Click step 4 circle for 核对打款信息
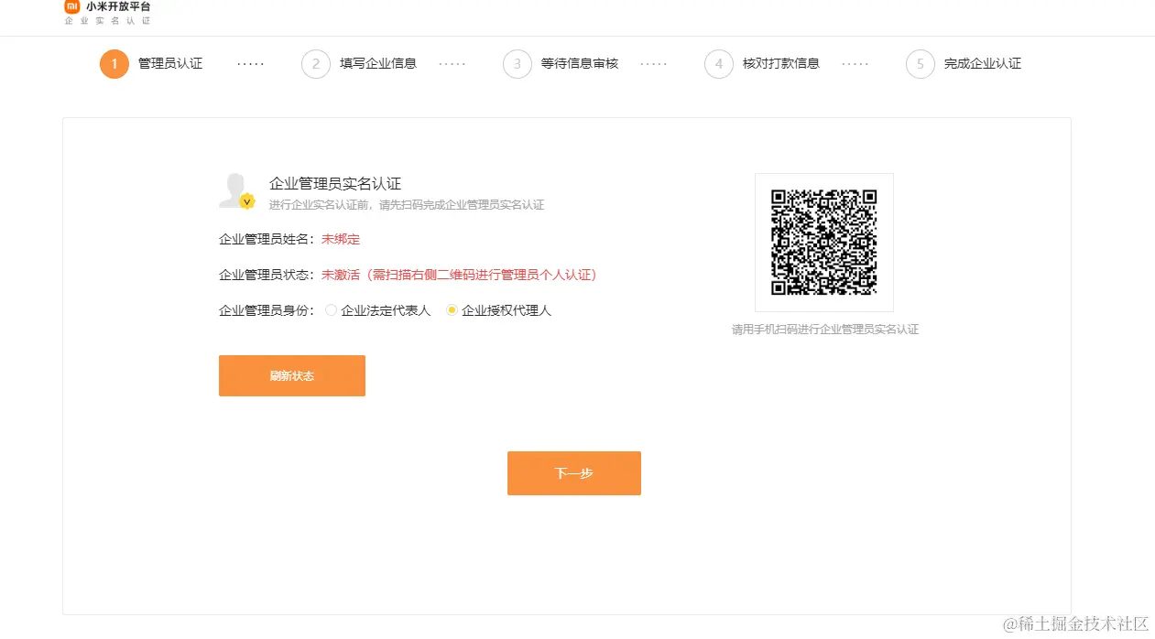 (719, 64)
